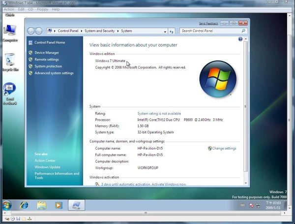Click System rating is not available link

click(159, 114)
